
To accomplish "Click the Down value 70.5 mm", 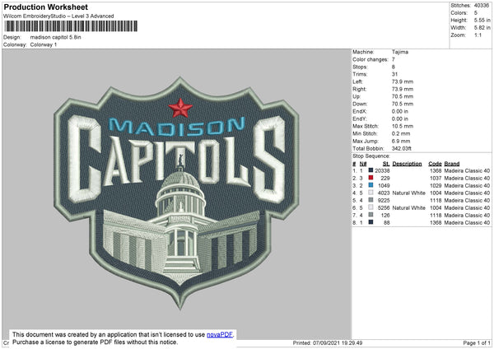I will coord(403,104).
